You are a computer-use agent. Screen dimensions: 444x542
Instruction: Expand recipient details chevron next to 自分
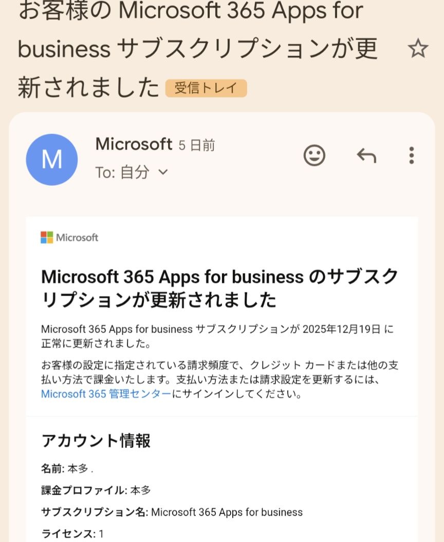[x=163, y=172]
